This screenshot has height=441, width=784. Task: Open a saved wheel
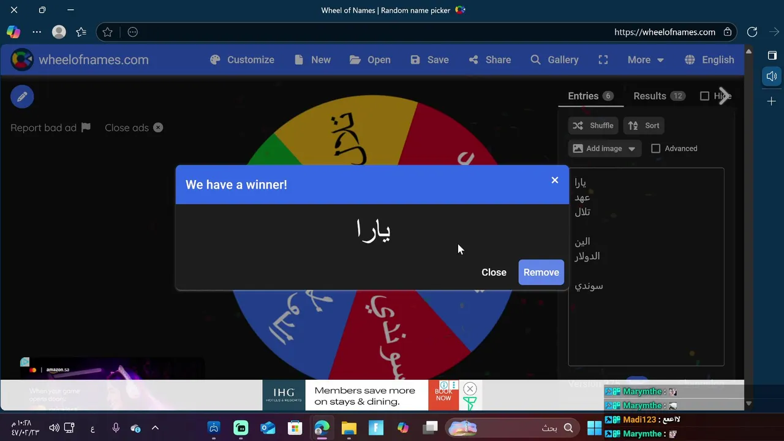(370, 59)
